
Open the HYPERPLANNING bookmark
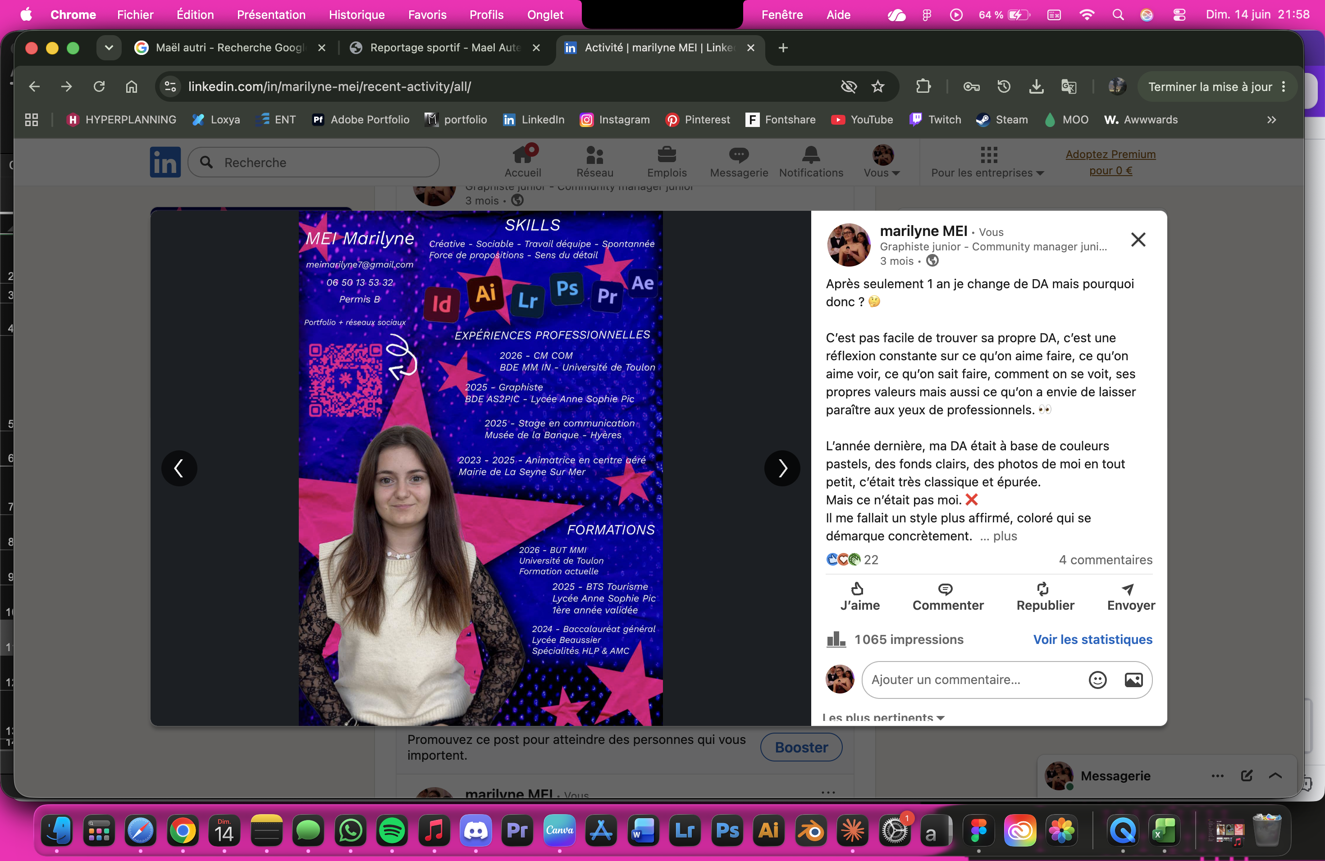click(121, 120)
